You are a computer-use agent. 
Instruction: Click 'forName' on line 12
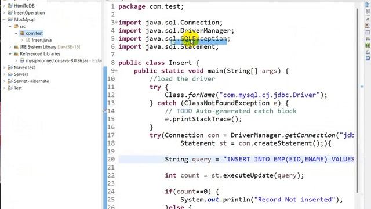[202, 95]
